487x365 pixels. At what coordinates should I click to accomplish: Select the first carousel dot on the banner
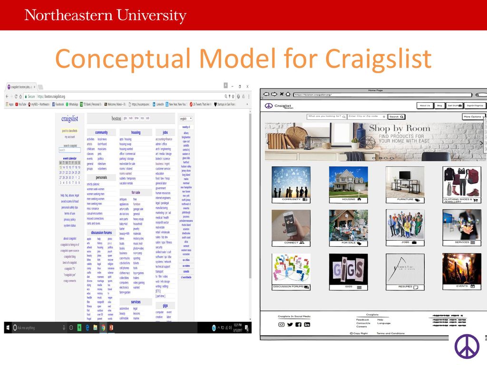pos(374,158)
